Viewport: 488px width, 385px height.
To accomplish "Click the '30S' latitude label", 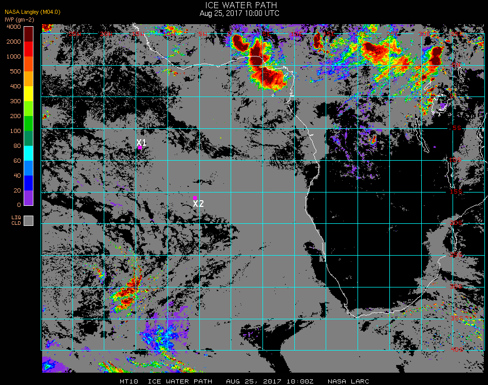I will point(456,287).
